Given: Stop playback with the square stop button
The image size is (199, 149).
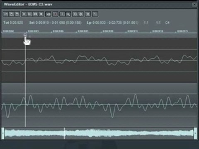Looking at the screenshot, I should coord(41,14).
